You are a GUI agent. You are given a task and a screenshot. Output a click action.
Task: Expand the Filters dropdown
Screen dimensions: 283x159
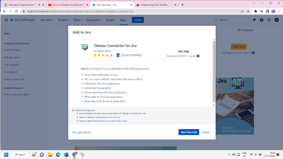[x=78, y=20]
